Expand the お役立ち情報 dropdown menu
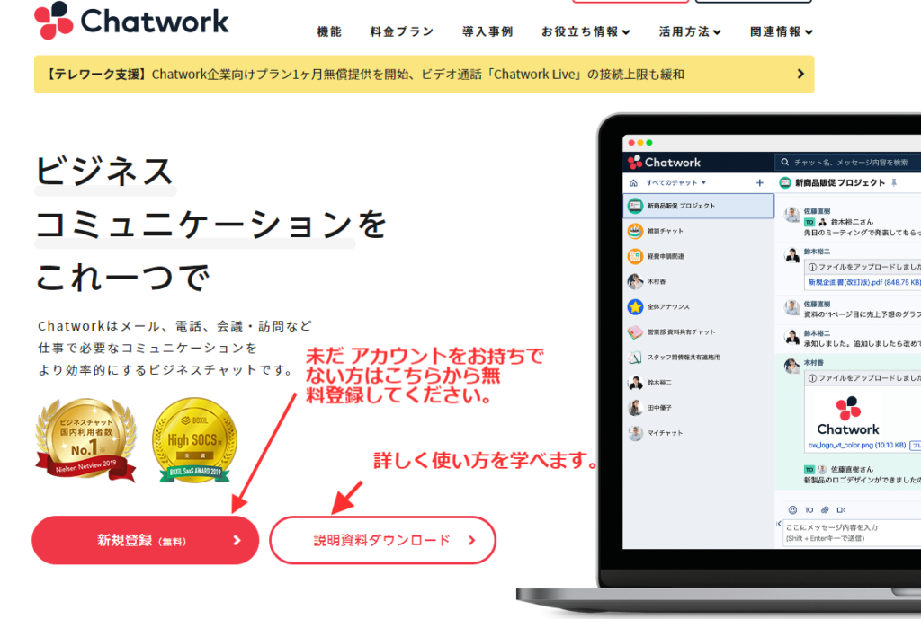This screenshot has height=619, width=921. click(586, 31)
